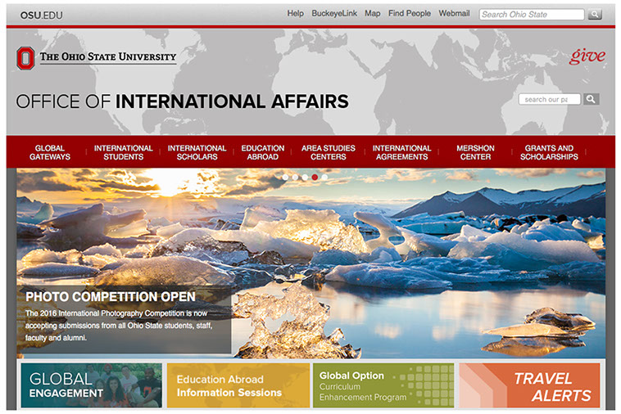Open the Education Abroad nav item

pos(262,152)
